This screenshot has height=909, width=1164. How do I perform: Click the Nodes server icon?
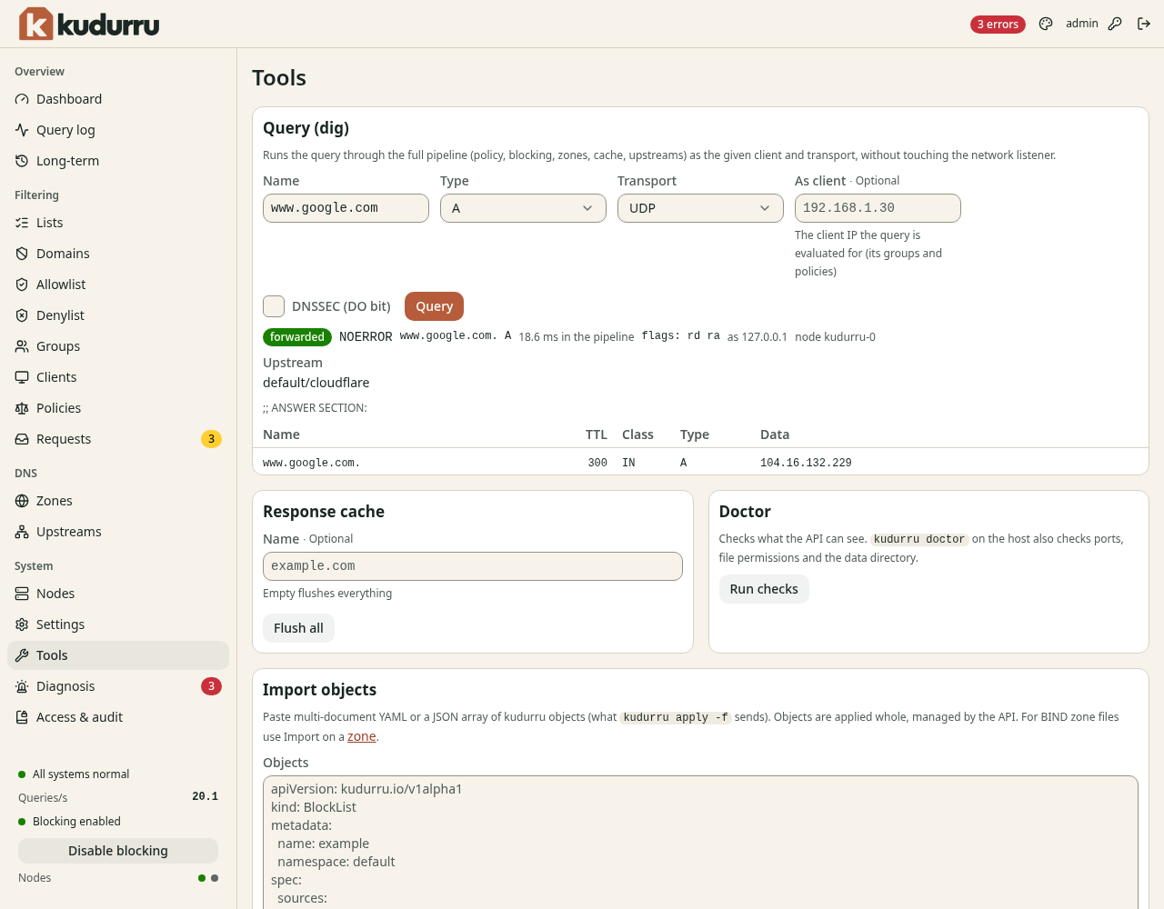click(22, 594)
